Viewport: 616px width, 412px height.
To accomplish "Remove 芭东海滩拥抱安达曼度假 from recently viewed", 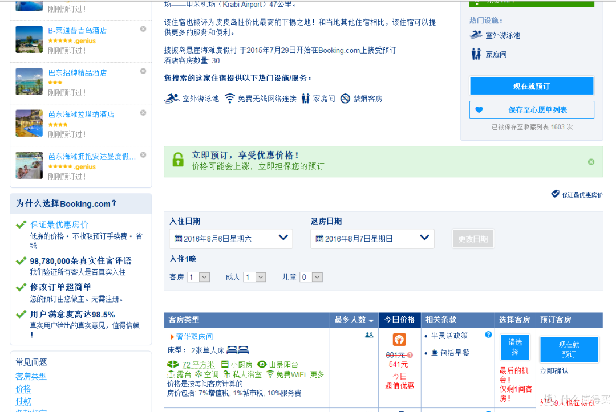I will [x=143, y=154].
